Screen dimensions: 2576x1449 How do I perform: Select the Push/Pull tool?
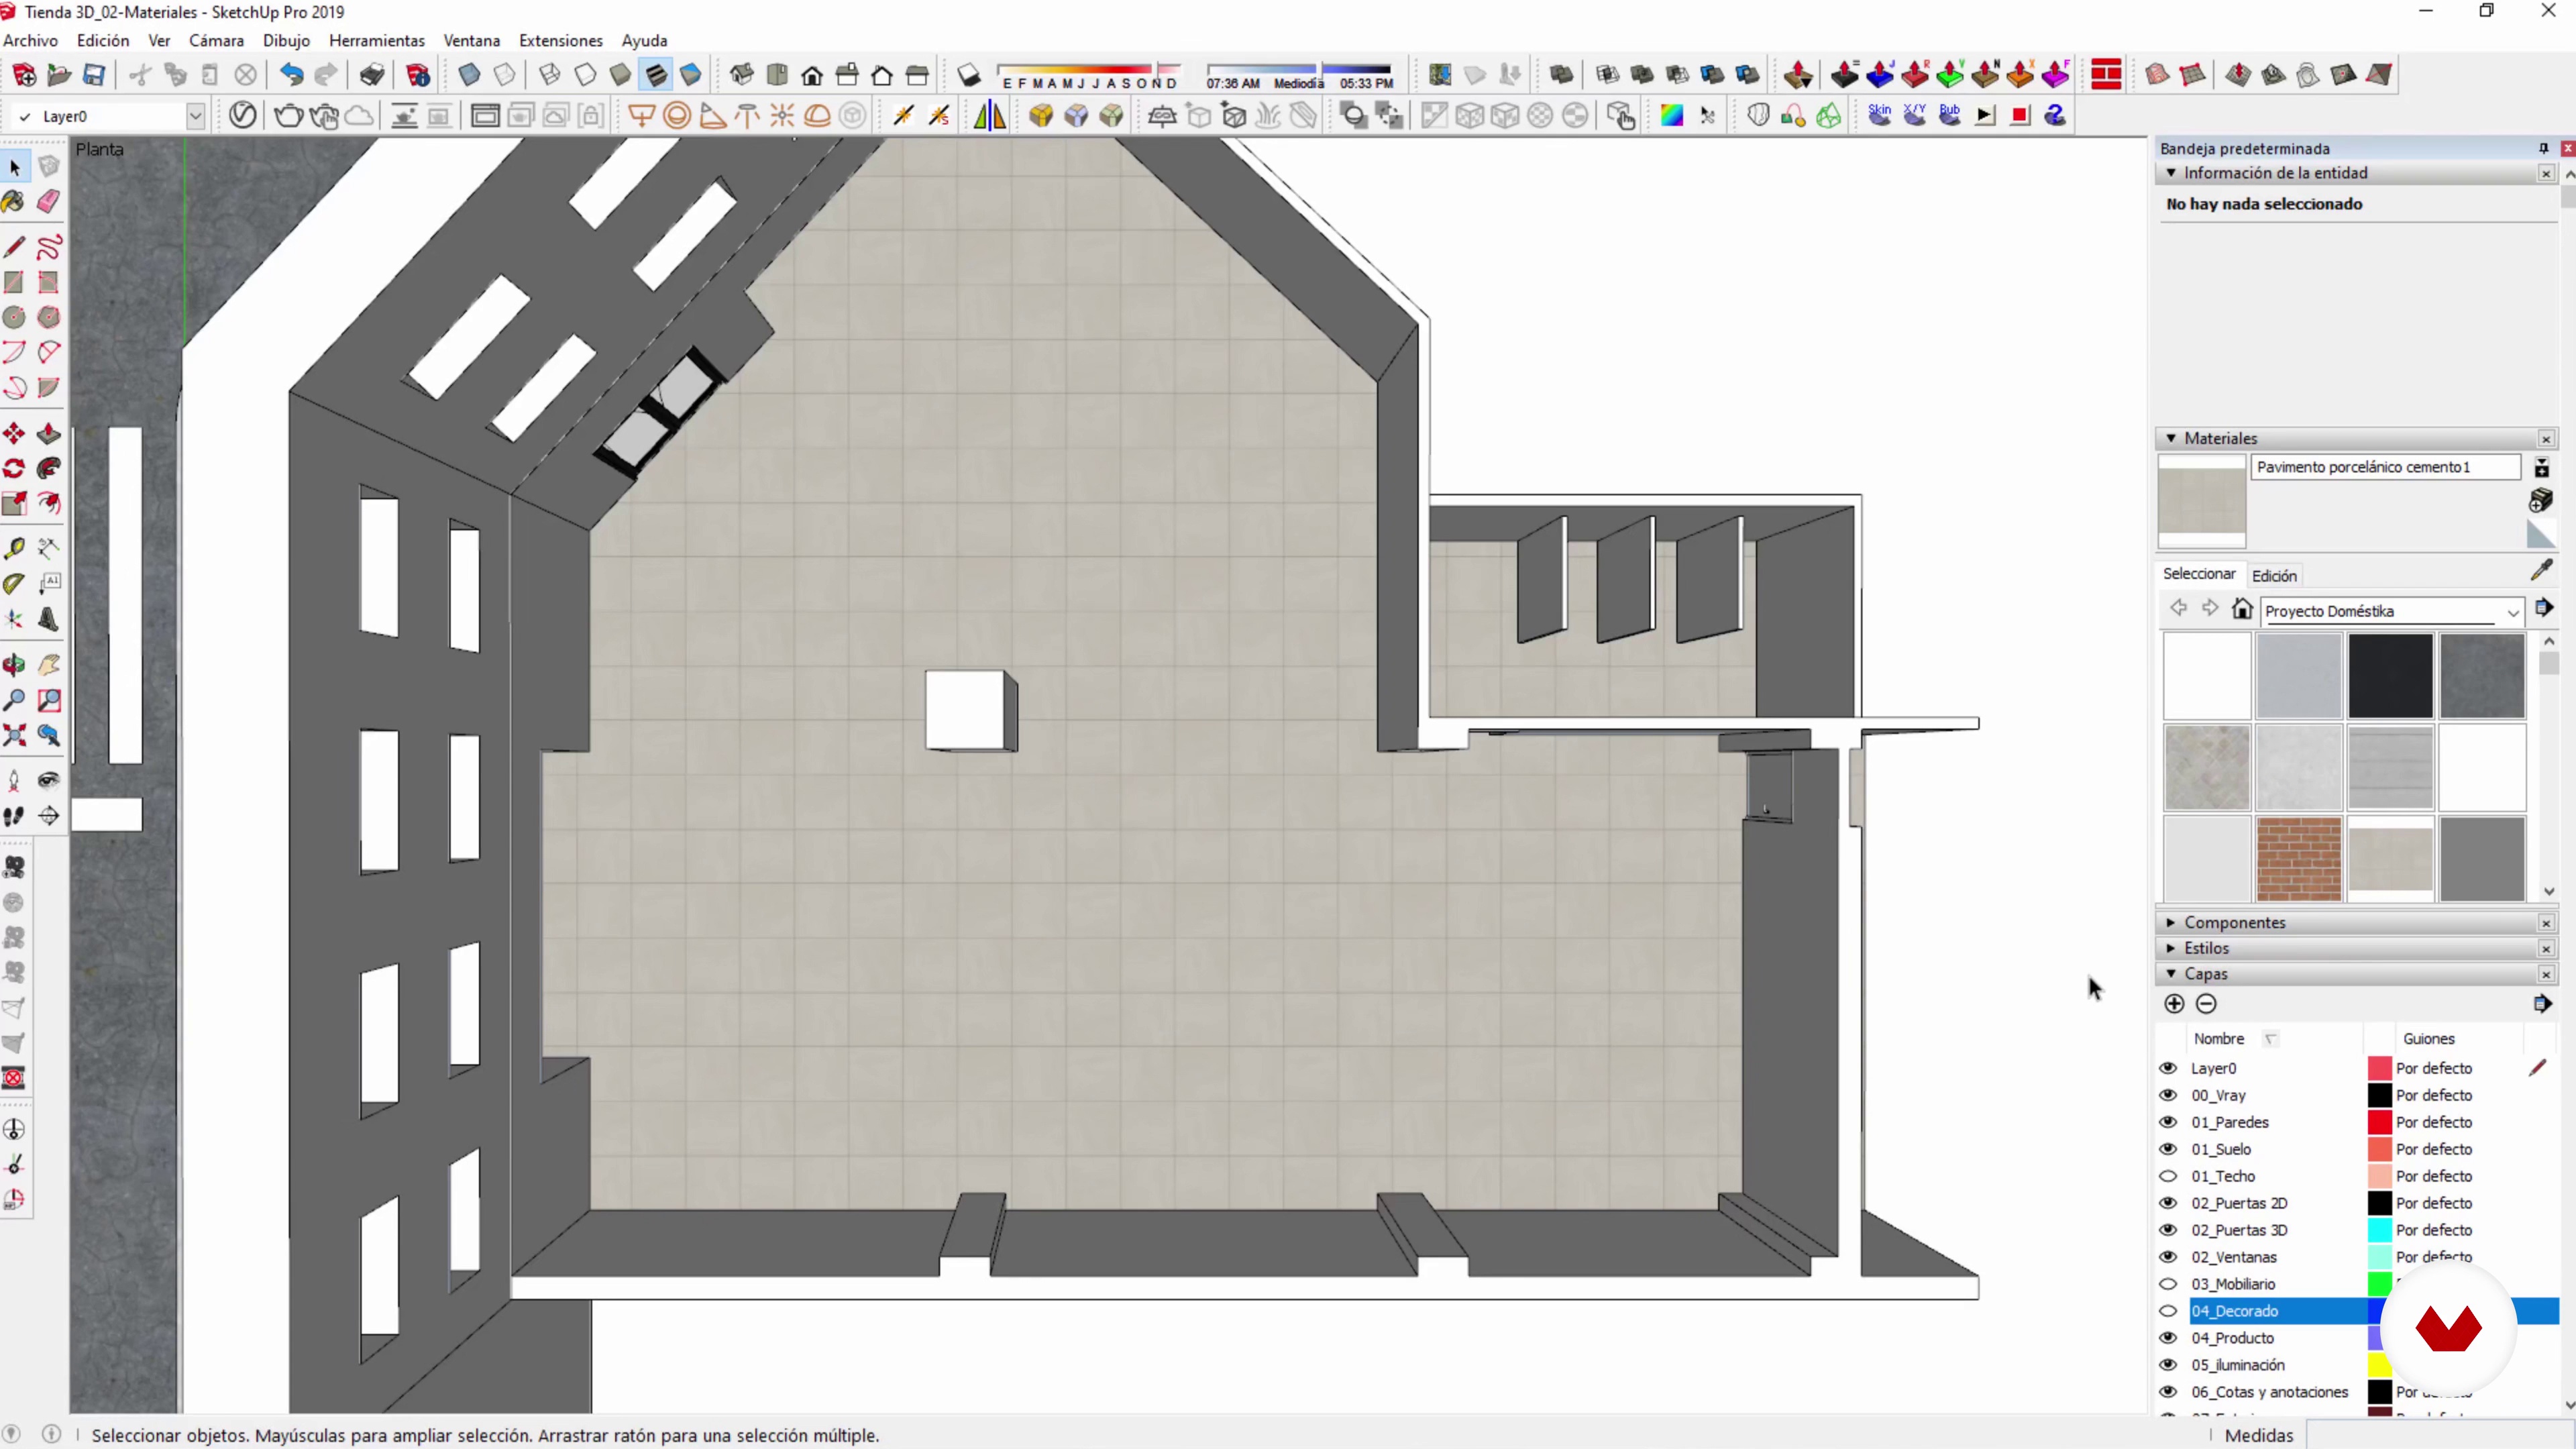tap(48, 433)
